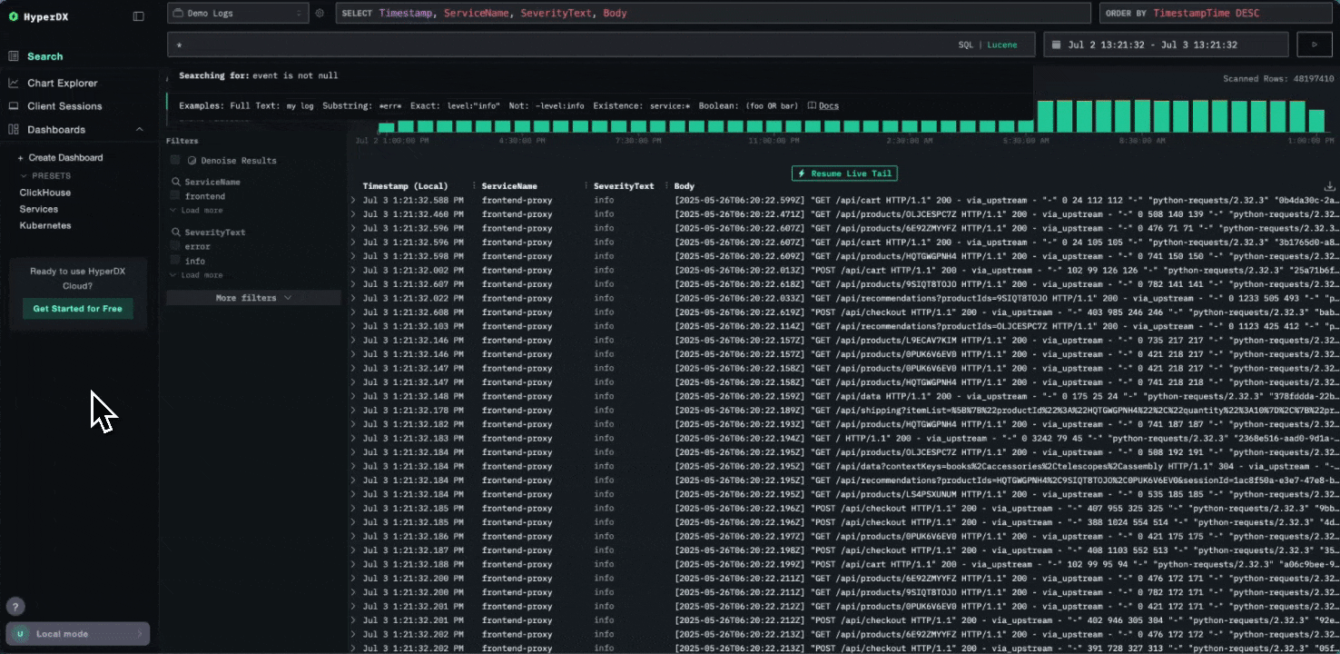Switch query language to SQL

(965, 45)
